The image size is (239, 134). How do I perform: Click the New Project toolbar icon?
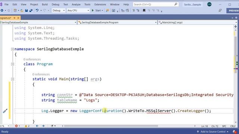click(15, 10)
